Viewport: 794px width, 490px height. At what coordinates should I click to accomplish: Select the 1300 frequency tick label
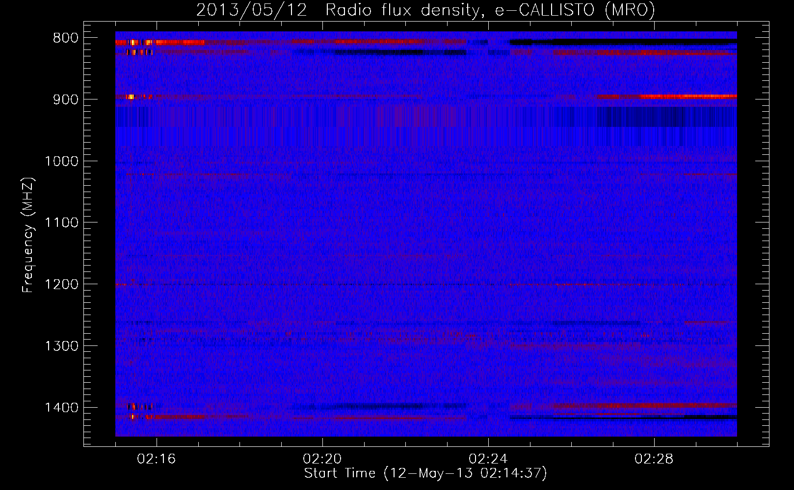point(61,346)
